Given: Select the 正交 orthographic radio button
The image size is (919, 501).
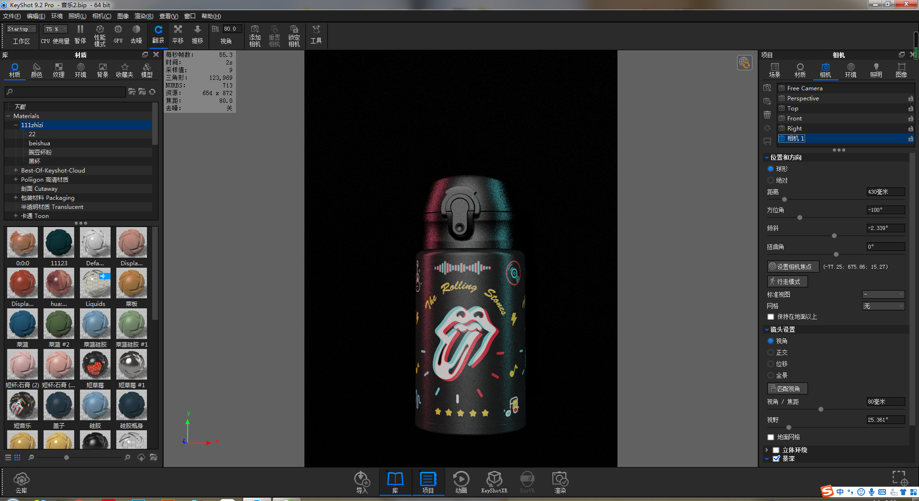Looking at the screenshot, I should 770,352.
